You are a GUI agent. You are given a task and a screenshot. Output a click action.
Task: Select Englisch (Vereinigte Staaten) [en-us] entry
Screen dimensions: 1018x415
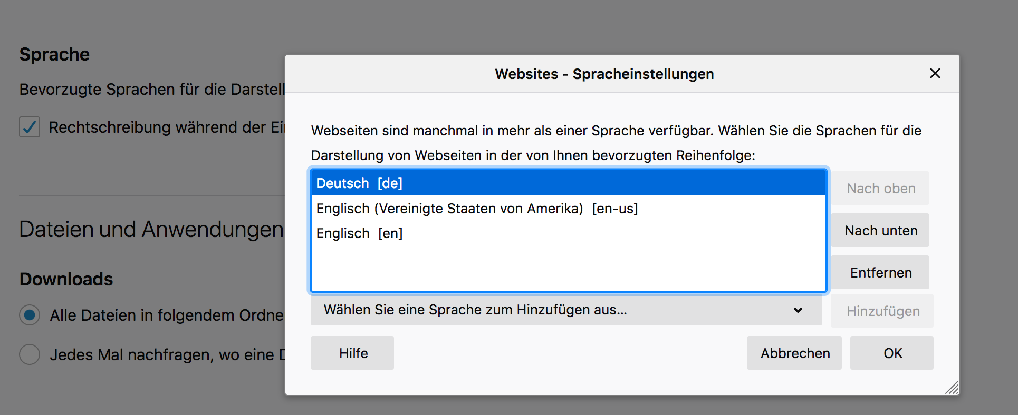pyautogui.click(x=477, y=209)
